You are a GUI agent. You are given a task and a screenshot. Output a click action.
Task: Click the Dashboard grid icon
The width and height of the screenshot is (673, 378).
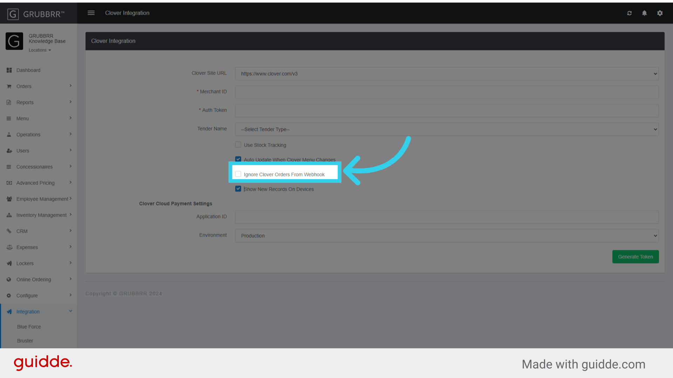click(9, 70)
